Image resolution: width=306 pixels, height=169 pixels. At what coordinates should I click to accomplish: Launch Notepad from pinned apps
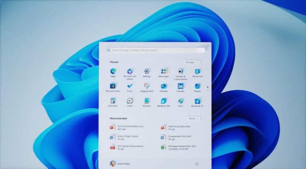coord(146,102)
